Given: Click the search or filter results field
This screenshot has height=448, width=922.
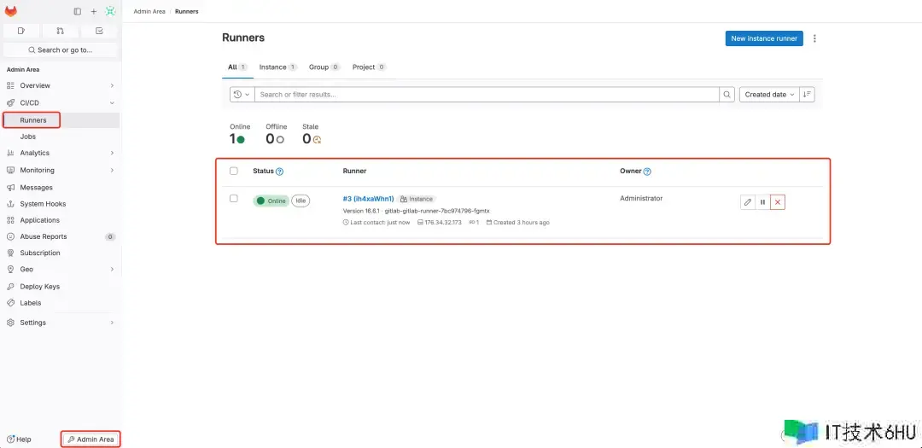Looking at the screenshot, I should [x=487, y=95].
